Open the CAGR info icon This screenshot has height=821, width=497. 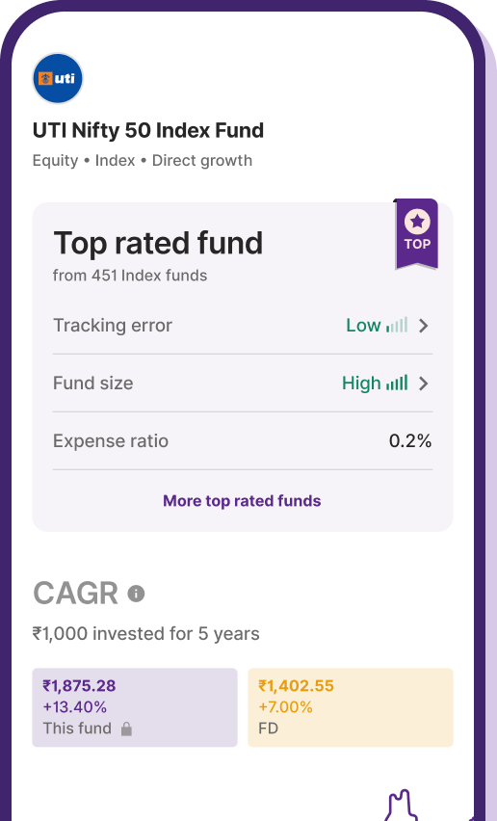pyautogui.click(x=136, y=594)
